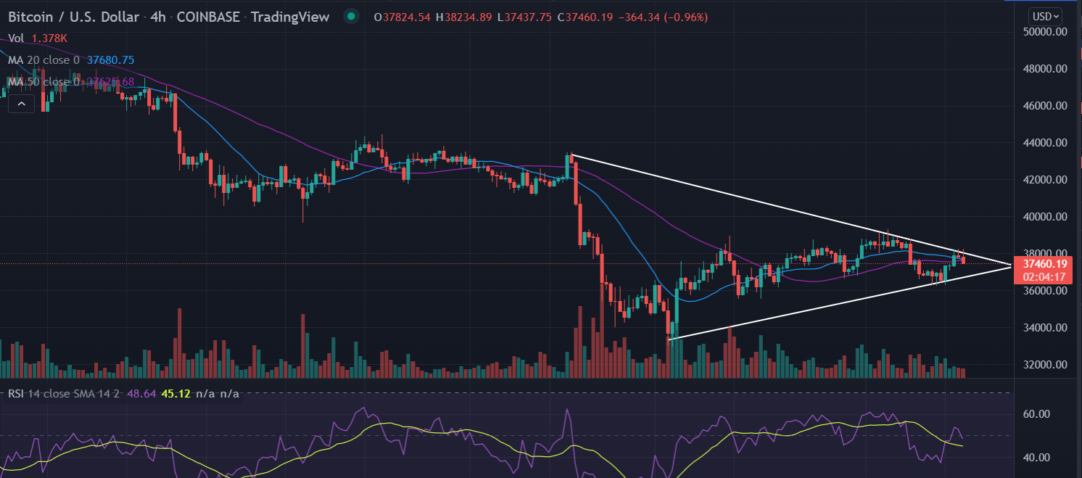Click the COINBASE exchange label
Viewport: 1082px width, 478px height.
208,17
